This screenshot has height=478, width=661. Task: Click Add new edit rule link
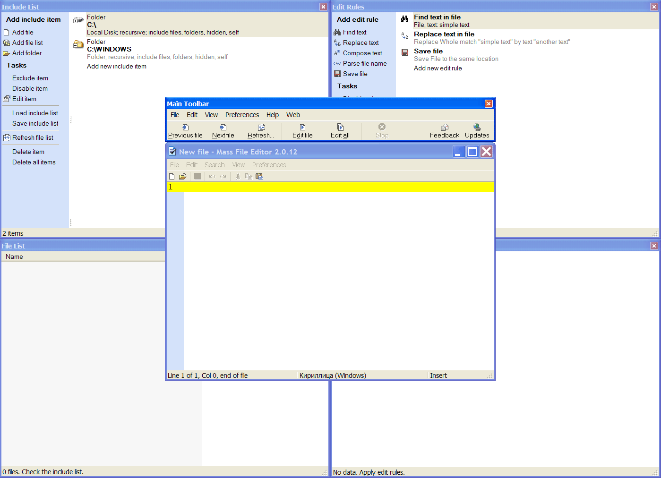[438, 68]
